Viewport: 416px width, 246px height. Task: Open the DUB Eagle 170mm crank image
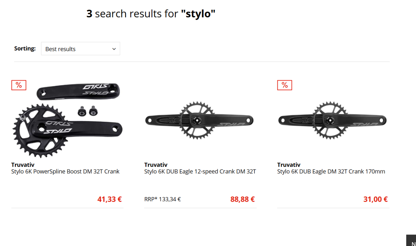332,120
